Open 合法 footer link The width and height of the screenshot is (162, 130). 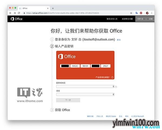click(120, 116)
